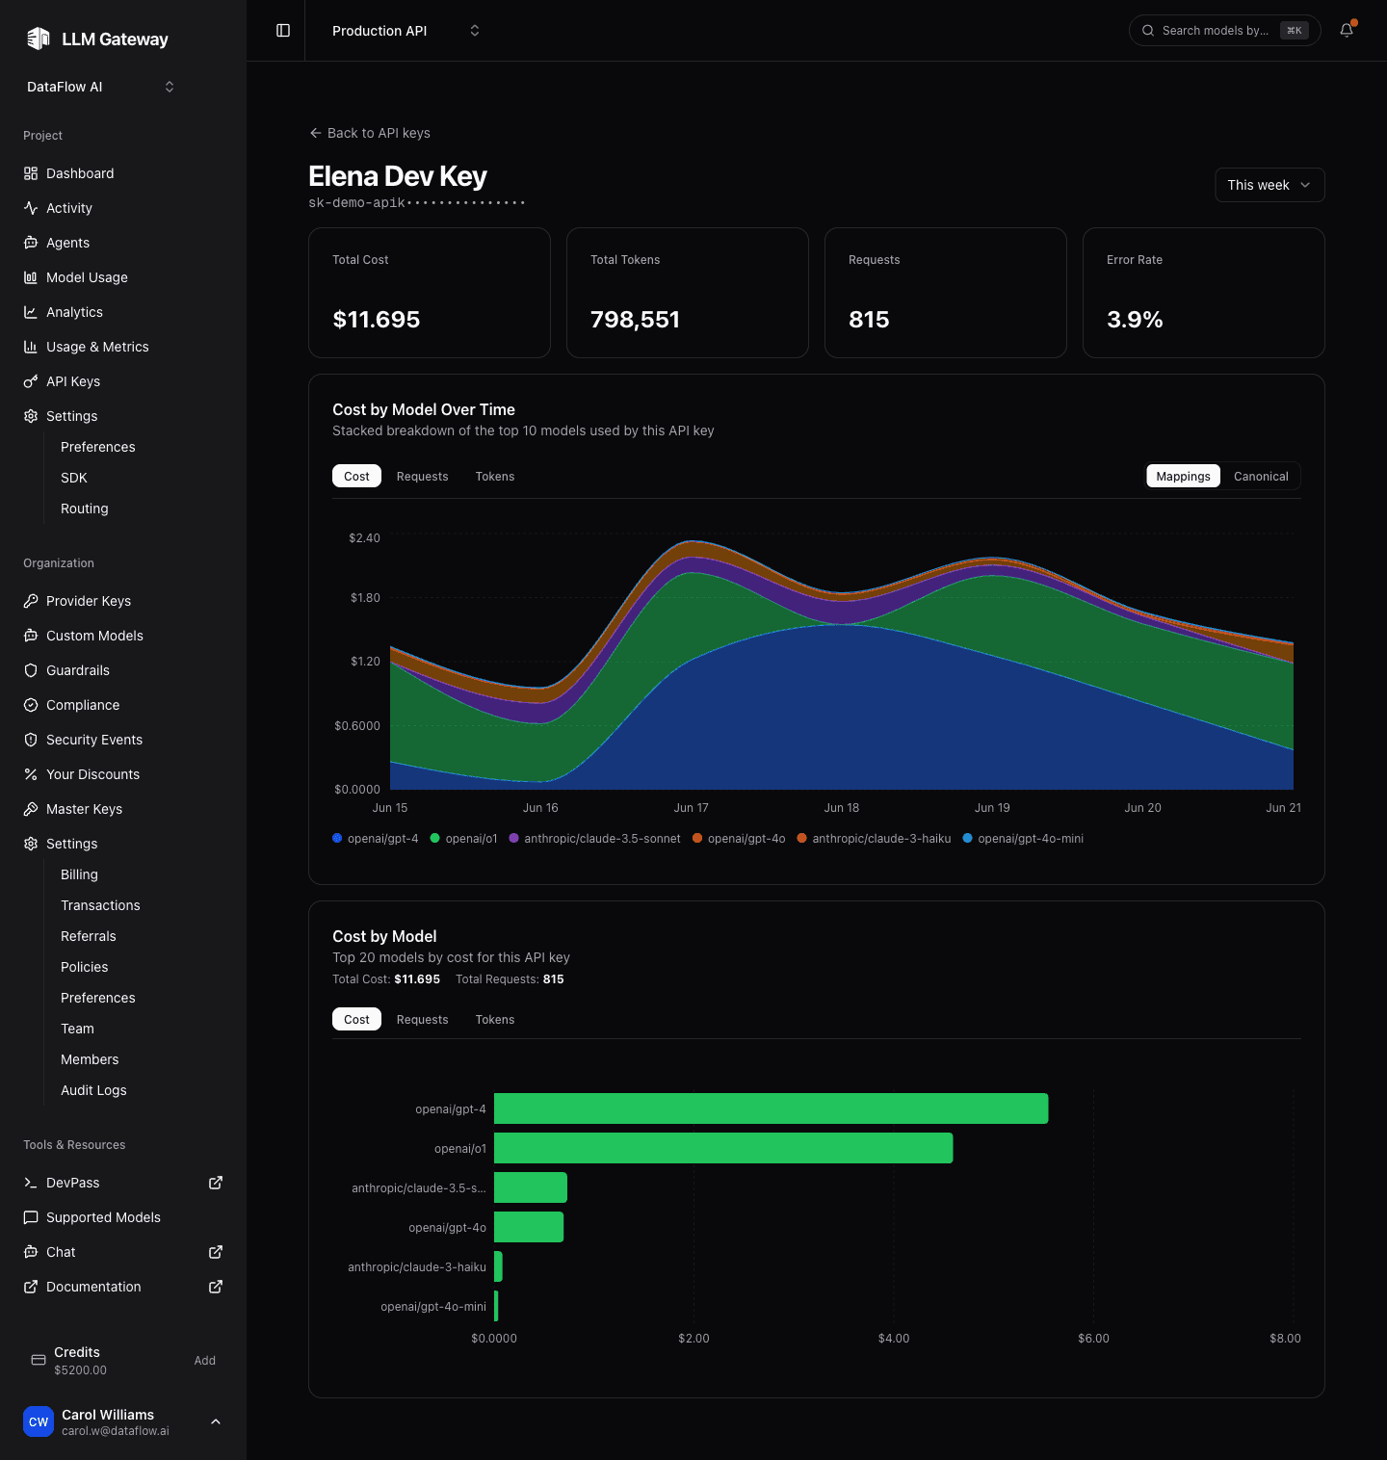Viewport: 1387px width, 1460px height.
Task: Click the search magnifier icon
Action: coord(1148,31)
